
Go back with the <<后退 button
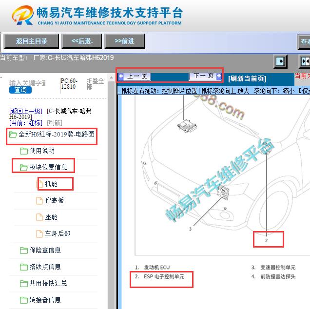[81, 41]
